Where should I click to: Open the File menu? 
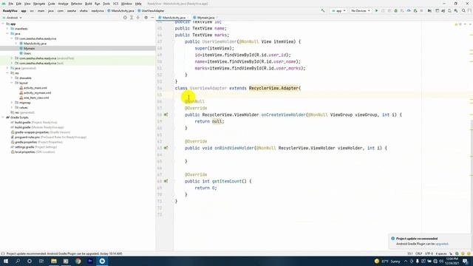pyautogui.click(x=10, y=4)
